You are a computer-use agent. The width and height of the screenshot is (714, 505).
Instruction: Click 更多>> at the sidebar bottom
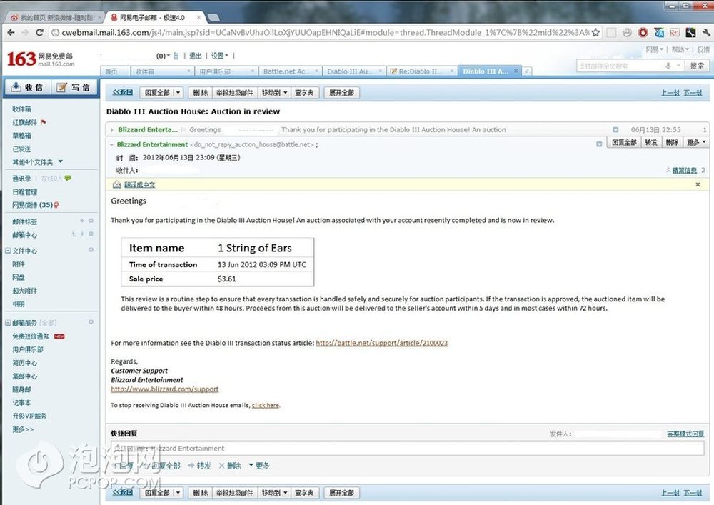(x=23, y=429)
